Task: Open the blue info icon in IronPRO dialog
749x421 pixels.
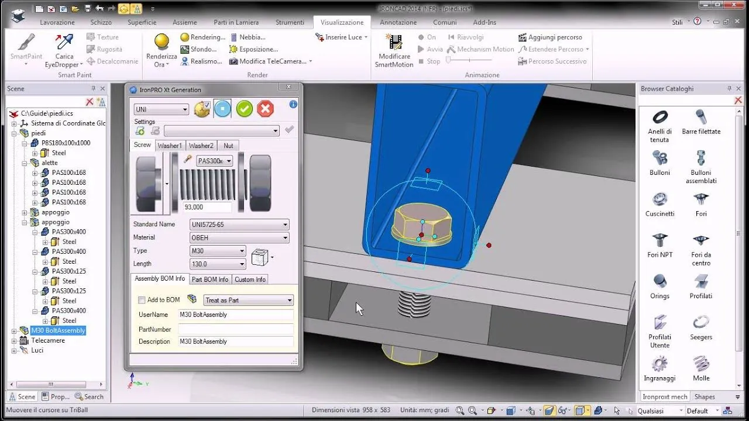Action: point(293,104)
